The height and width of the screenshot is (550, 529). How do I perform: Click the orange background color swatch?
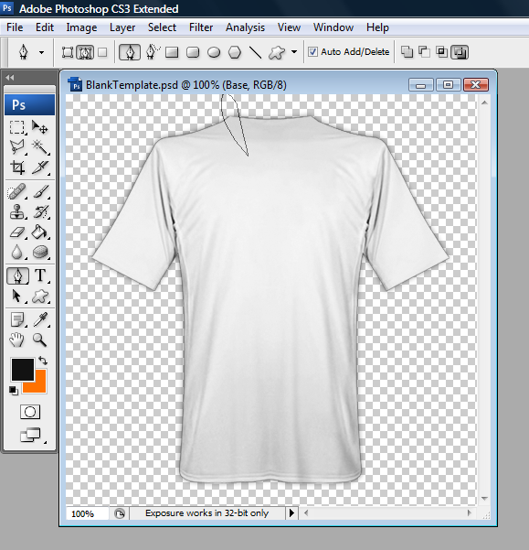[x=39, y=385]
